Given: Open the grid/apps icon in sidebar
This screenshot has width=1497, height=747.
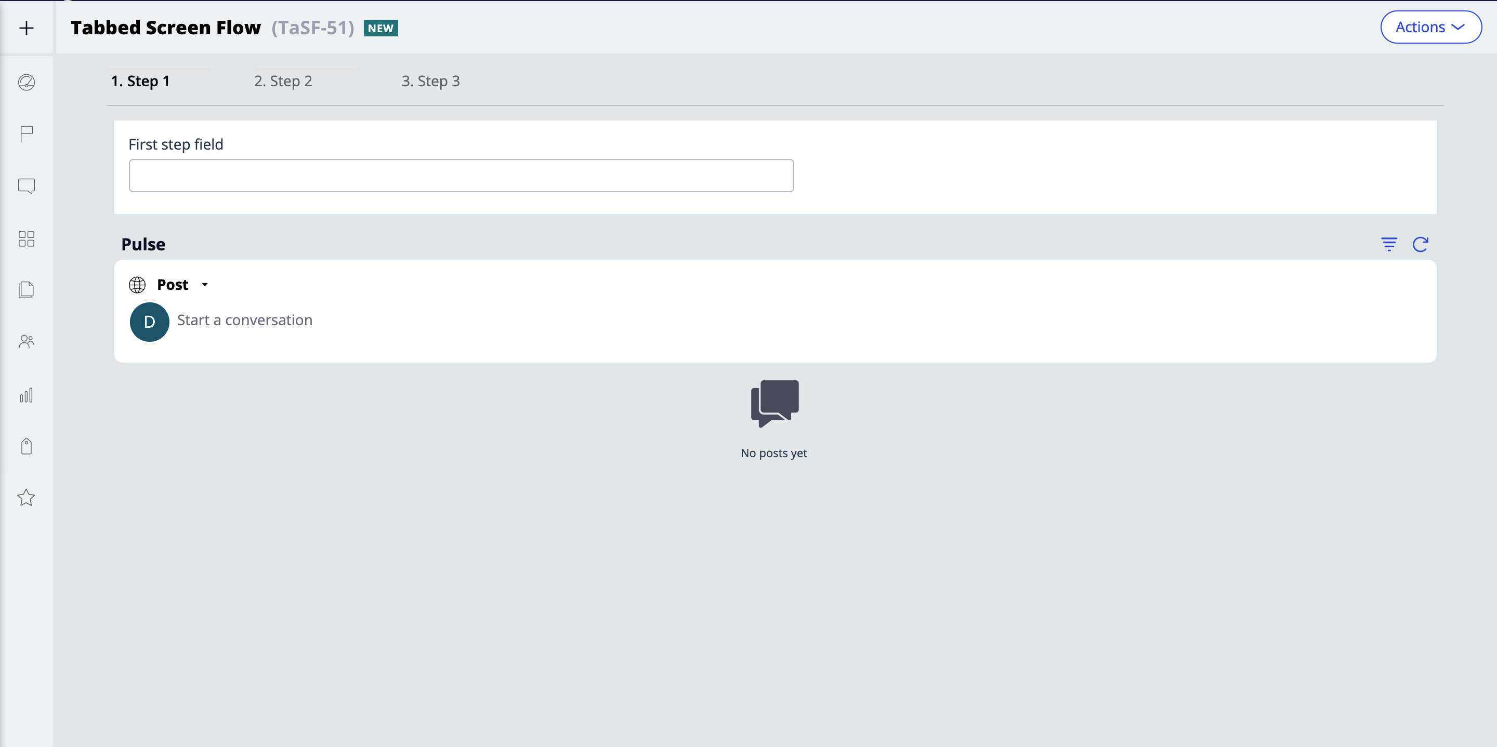Looking at the screenshot, I should click(x=27, y=238).
